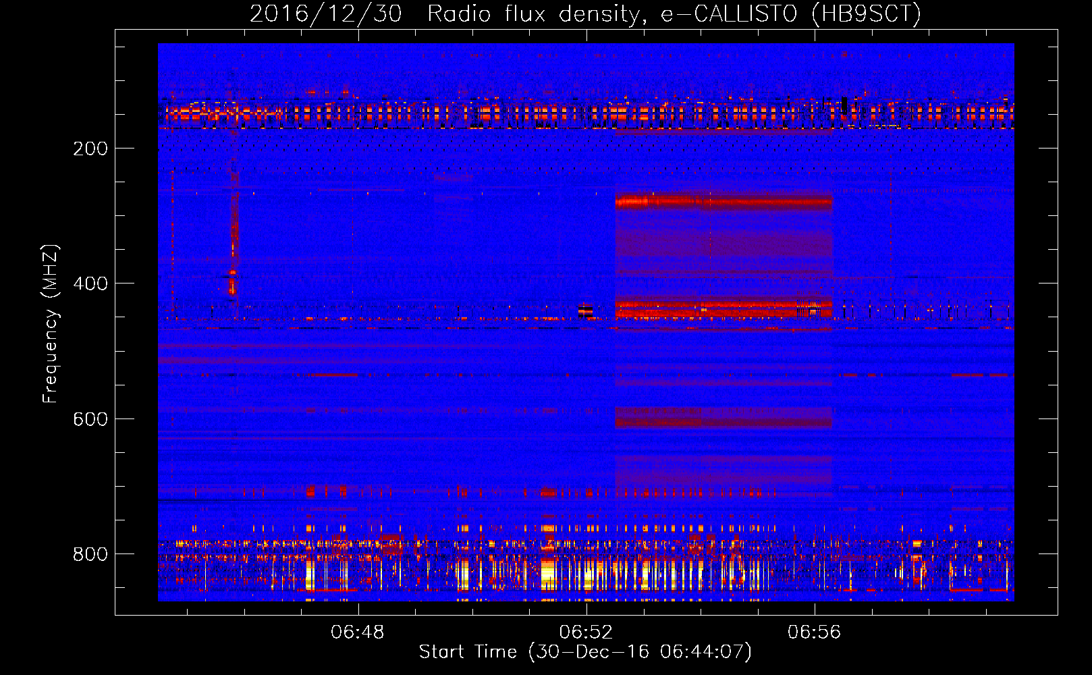This screenshot has height=675, width=1092.
Task: Click the "400" frequency tick label
Action: point(90,283)
